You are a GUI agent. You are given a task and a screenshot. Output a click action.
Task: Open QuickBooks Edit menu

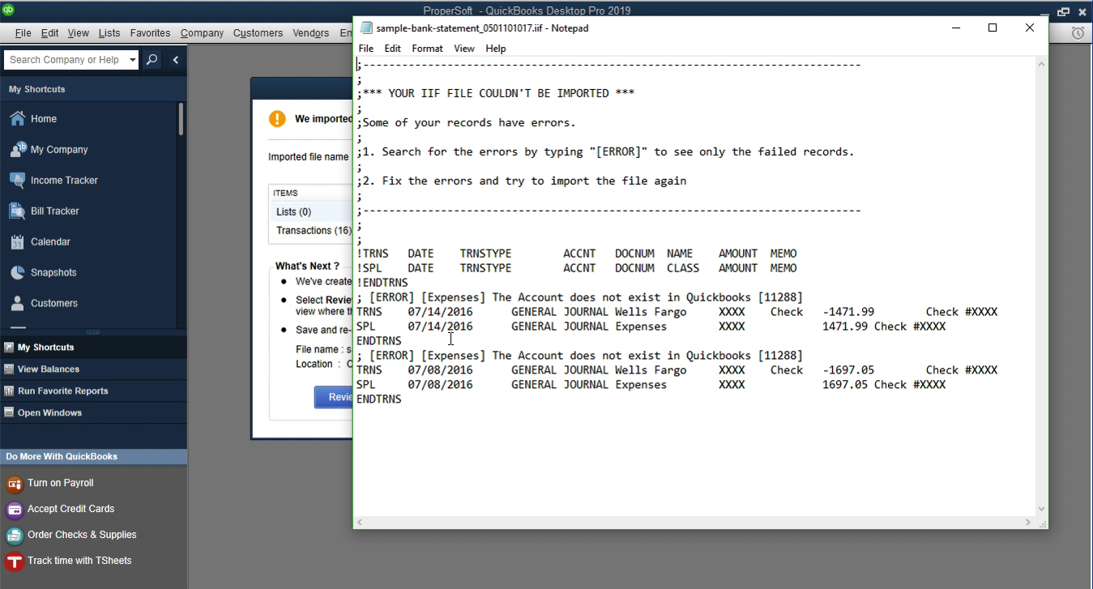click(50, 33)
